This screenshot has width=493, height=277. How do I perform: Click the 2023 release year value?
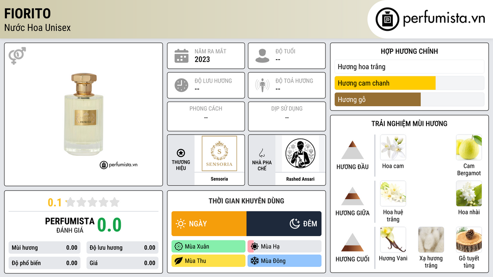click(x=202, y=59)
